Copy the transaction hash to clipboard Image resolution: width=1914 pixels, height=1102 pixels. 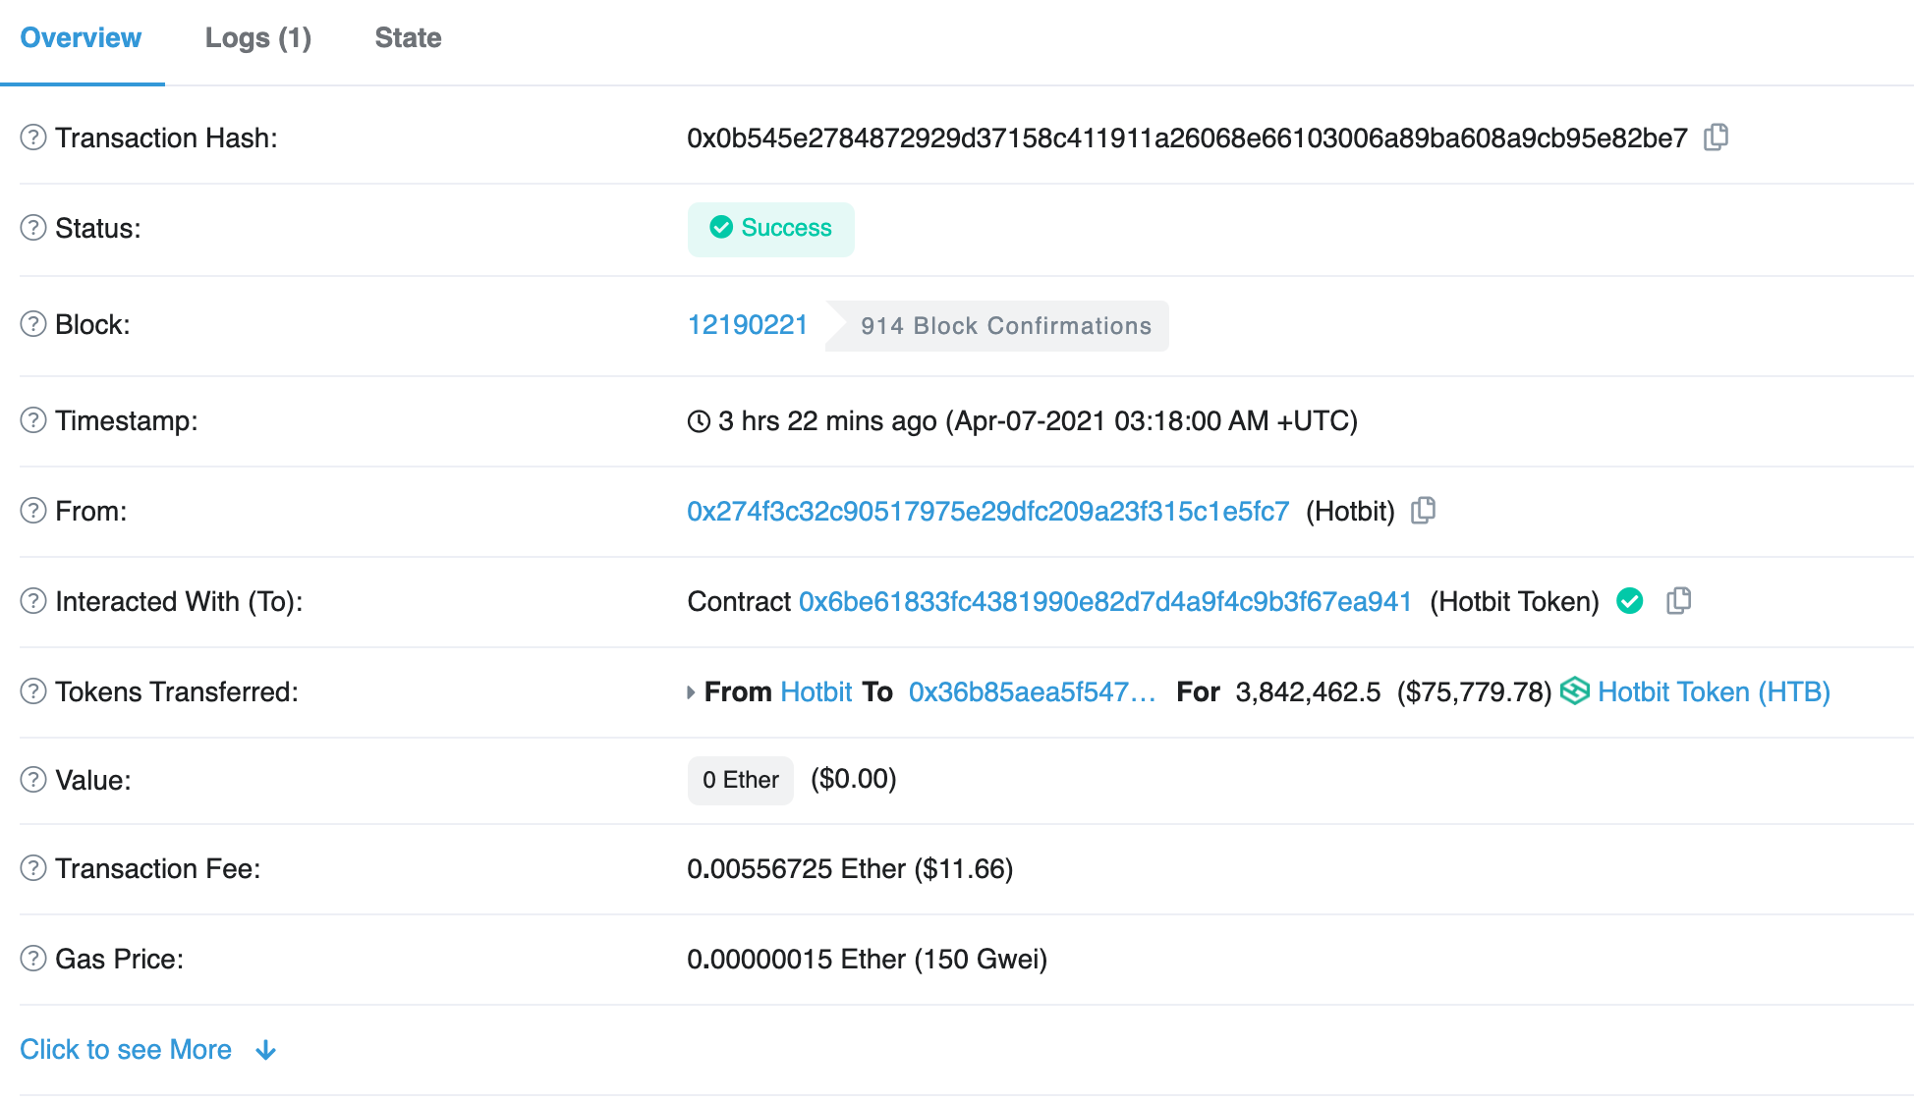1716,138
